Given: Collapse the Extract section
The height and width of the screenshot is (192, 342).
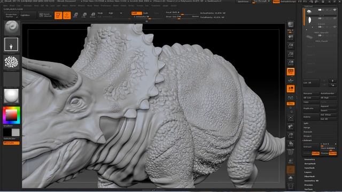Looking at the screenshot, I should [308, 140].
